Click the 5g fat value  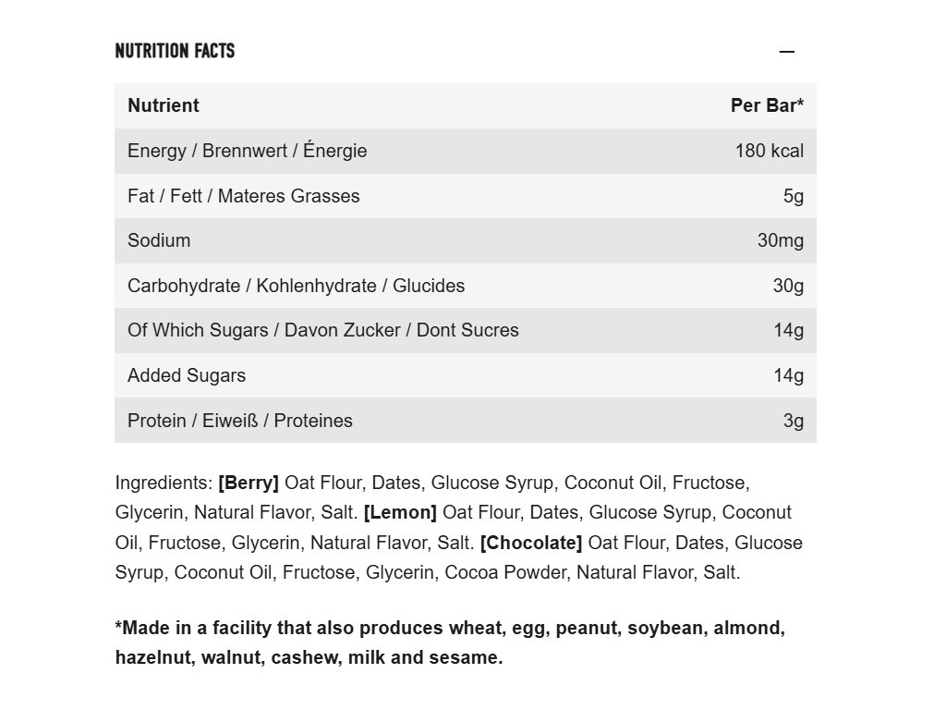point(793,196)
